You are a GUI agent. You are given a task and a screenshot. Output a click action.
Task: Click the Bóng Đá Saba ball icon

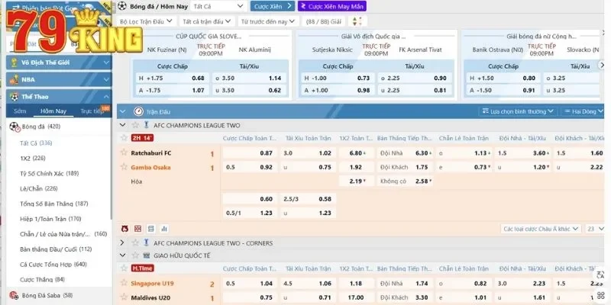click(x=13, y=295)
